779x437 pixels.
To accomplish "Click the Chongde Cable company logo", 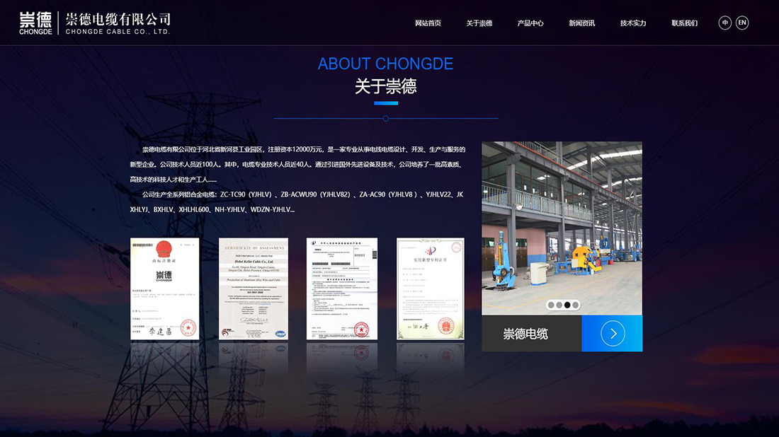I will coord(94,23).
